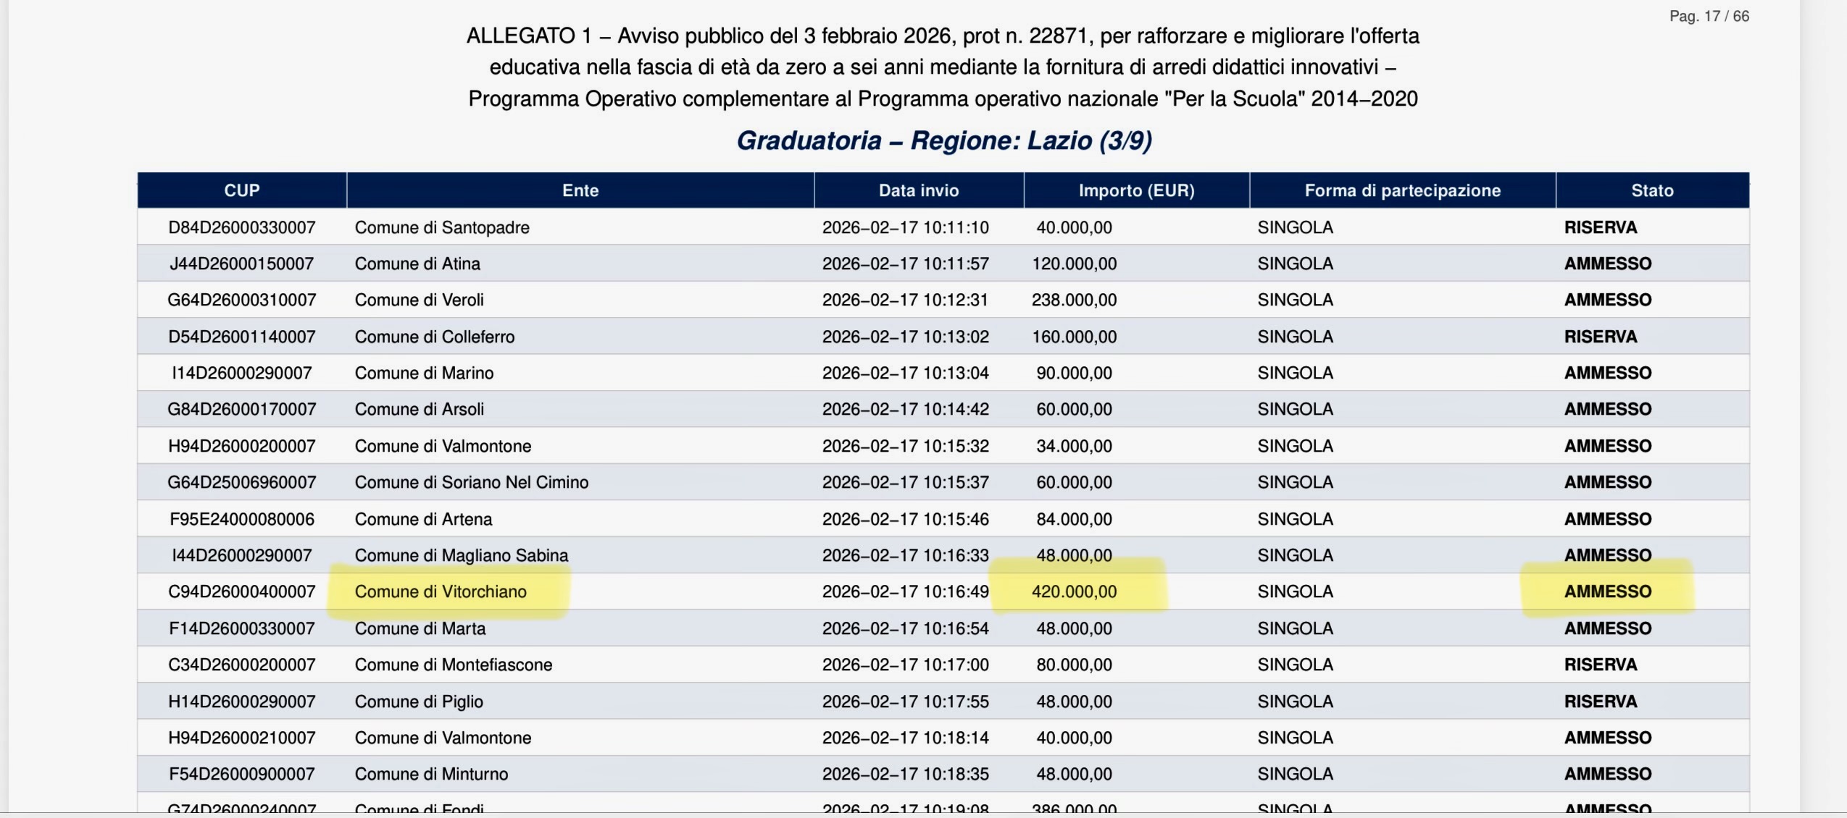Click the CUP column header

241,190
